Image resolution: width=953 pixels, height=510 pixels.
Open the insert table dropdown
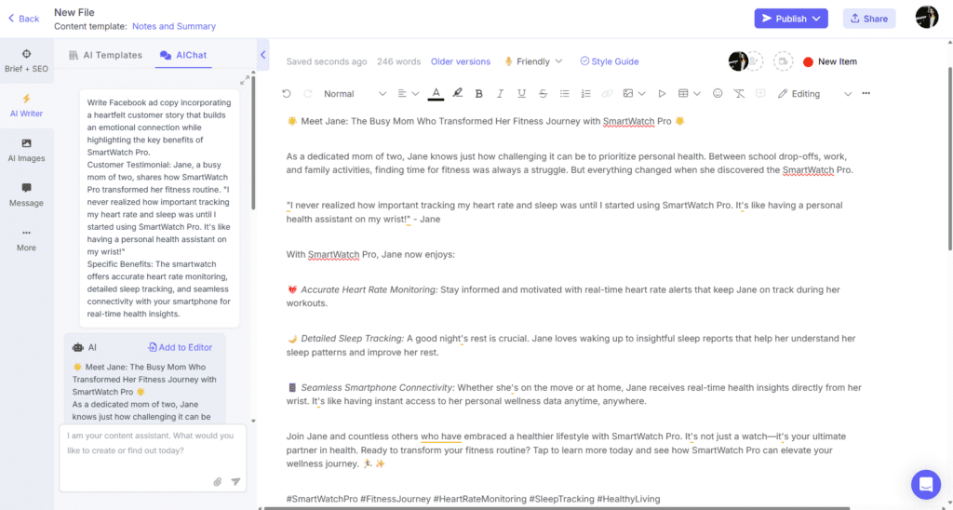[x=690, y=94]
